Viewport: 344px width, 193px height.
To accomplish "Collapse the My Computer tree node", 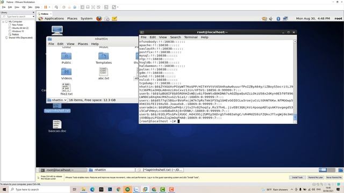I will (x=3, y=21).
